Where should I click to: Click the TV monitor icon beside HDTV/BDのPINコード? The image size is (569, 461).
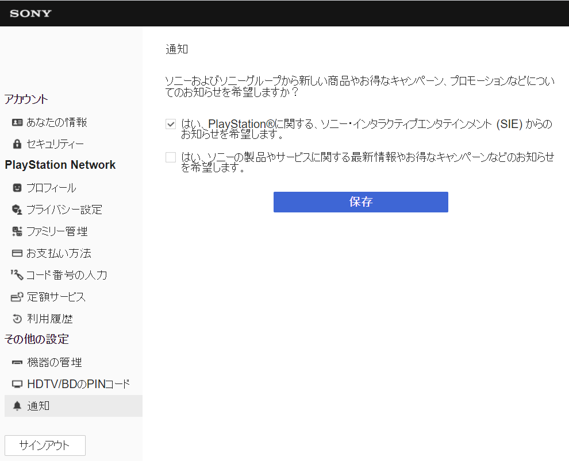click(x=17, y=384)
